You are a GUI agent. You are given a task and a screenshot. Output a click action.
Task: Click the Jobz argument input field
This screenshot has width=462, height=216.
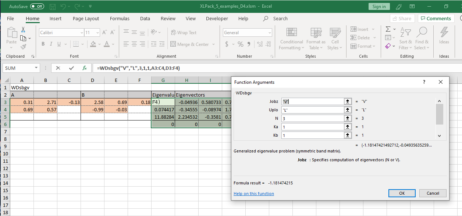pyautogui.click(x=312, y=101)
